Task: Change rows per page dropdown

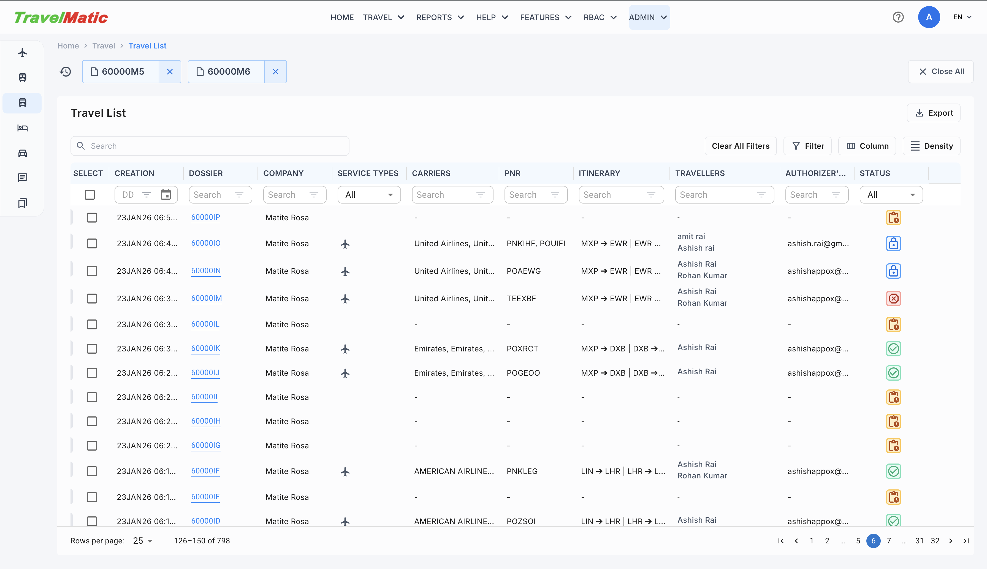Action: (x=143, y=541)
